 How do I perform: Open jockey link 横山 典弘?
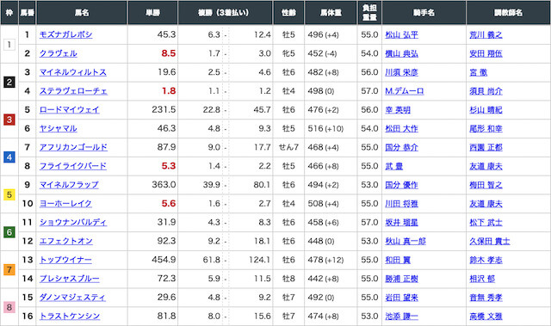(401, 53)
